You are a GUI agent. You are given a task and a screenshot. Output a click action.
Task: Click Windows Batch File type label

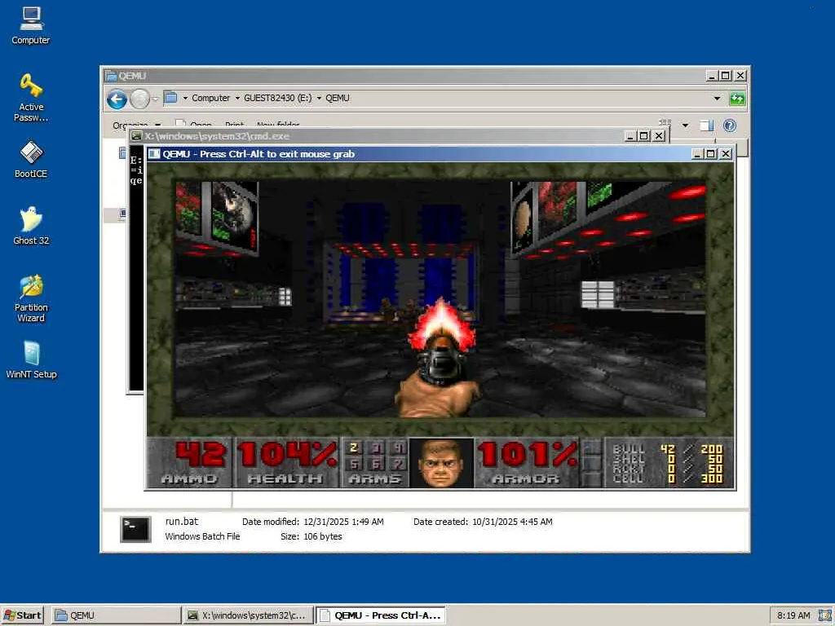(202, 536)
